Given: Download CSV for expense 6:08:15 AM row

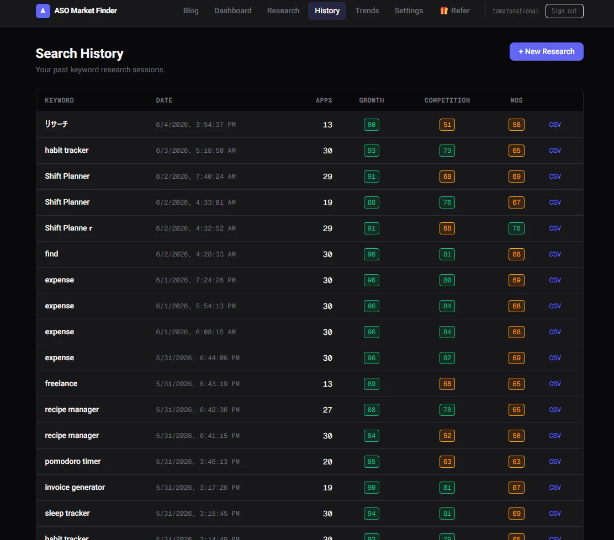Looking at the screenshot, I should pyautogui.click(x=555, y=332).
